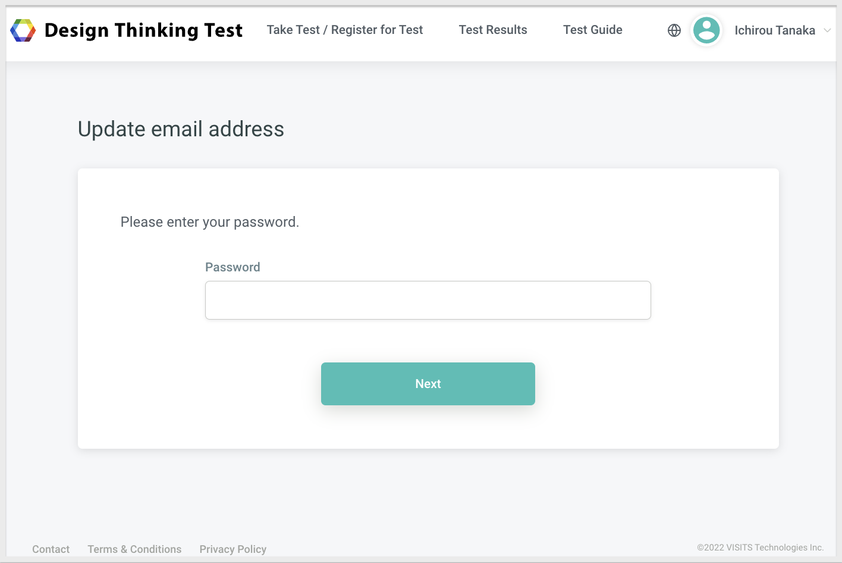
Task: Go to the Test Results page
Action: 492,30
